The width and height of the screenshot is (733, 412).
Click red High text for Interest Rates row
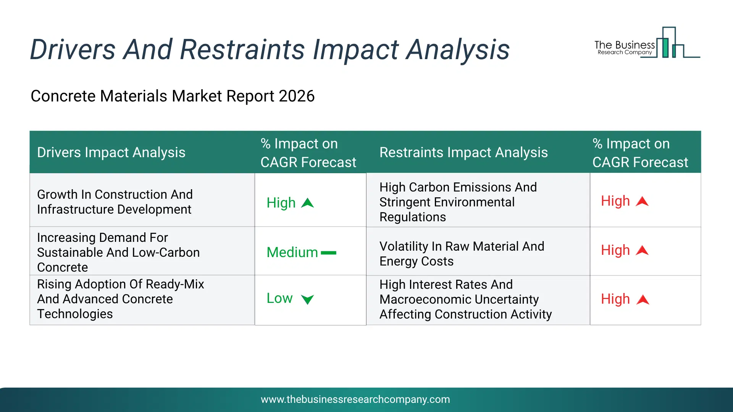click(615, 299)
